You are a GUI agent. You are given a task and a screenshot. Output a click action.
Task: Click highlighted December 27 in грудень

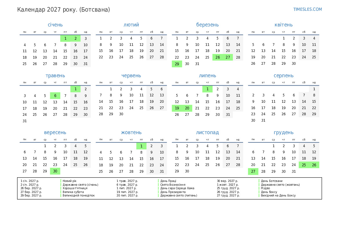click(x=253, y=172)
